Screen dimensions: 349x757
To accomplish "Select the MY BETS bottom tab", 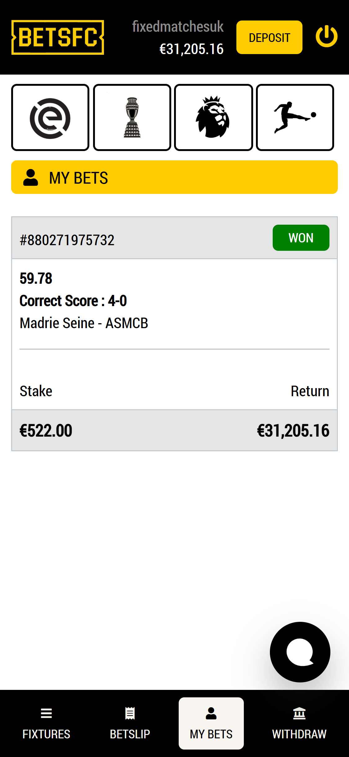I will 211,723.
